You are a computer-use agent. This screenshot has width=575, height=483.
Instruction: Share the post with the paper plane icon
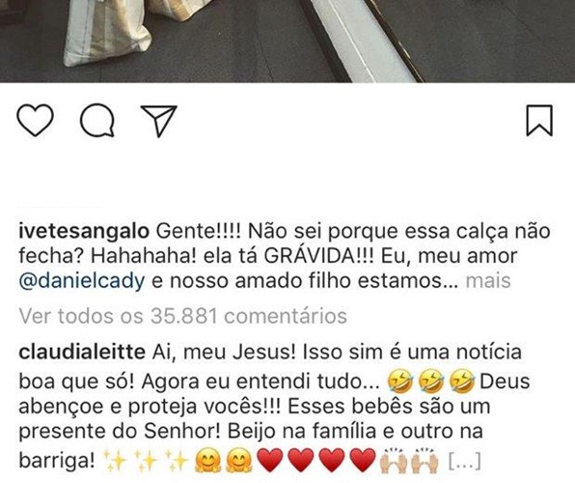(159, 121)
